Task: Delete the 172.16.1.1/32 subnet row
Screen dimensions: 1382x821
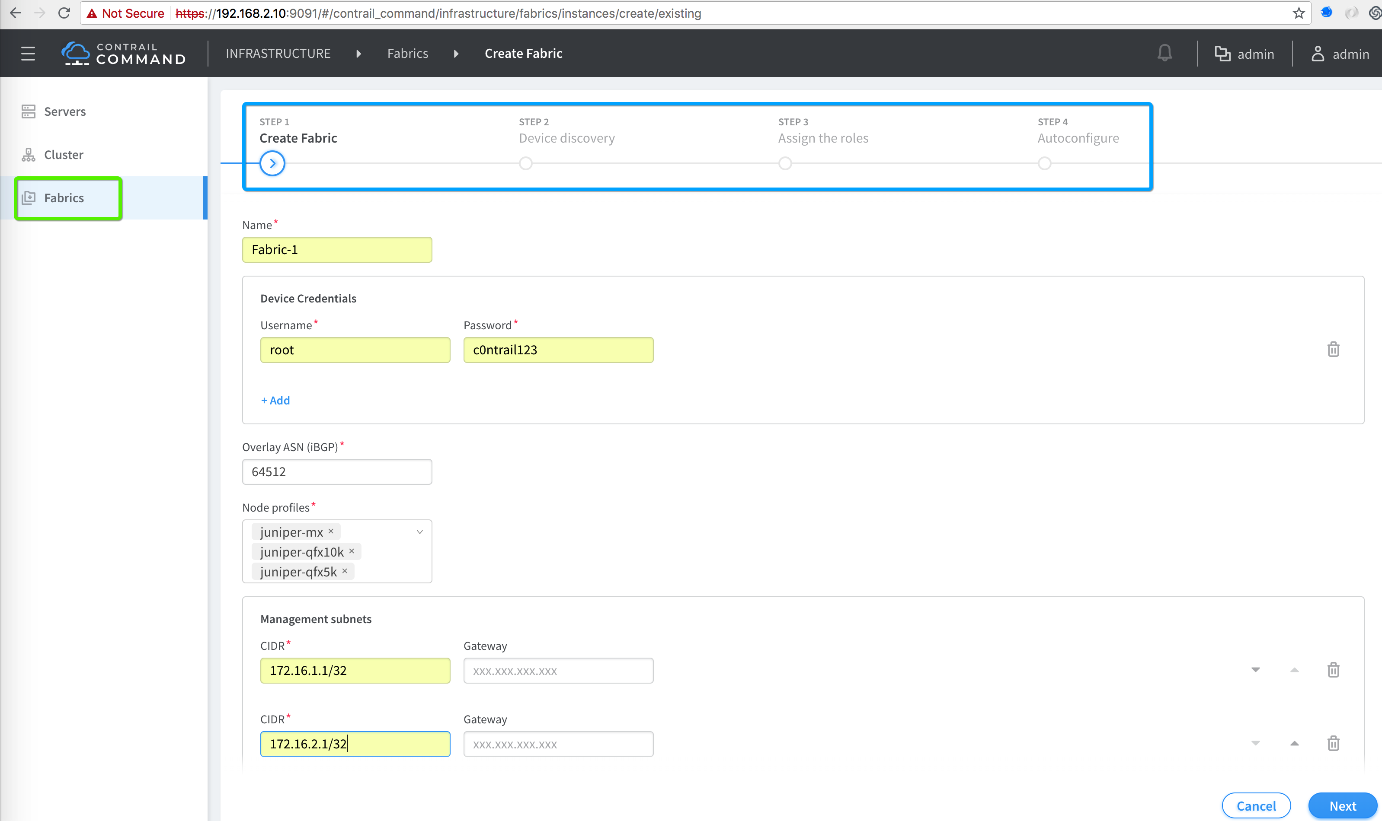Action: click(x=1333, y=670)
